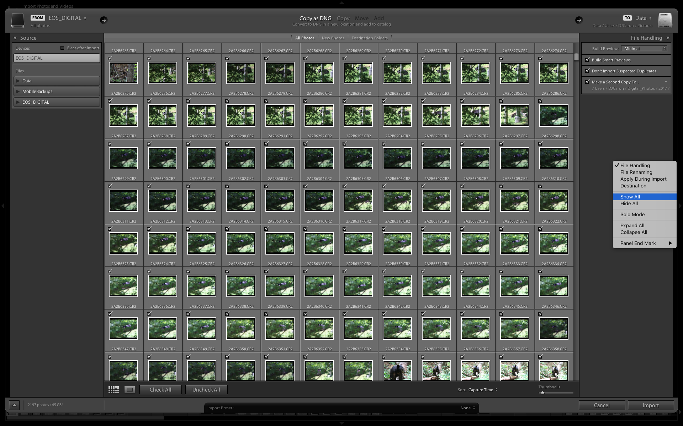Screen dimensions: 683x426
Task: Expand the Data volume in Files
Action: click(18, 81)
